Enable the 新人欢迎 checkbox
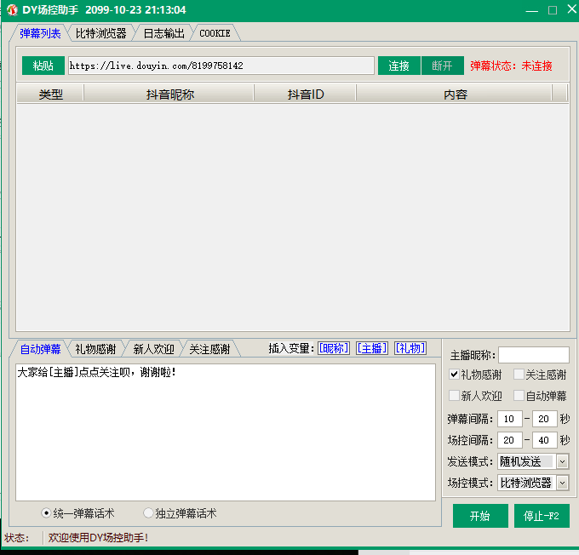Viewport: 579px width, 555px height. 454,396
